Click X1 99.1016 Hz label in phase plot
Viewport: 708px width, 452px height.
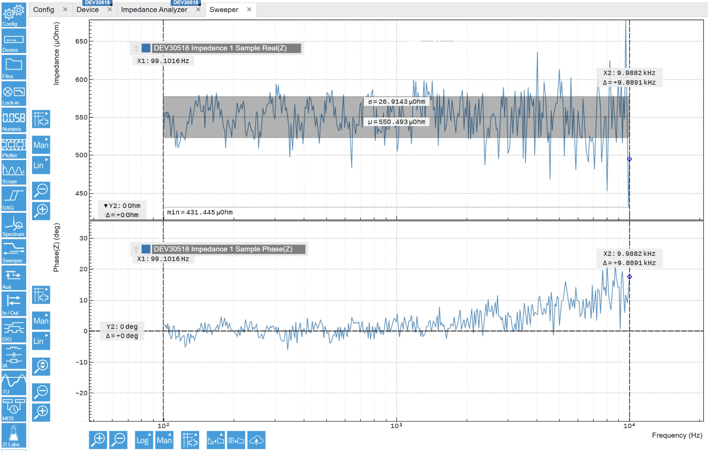pos(163,259)
